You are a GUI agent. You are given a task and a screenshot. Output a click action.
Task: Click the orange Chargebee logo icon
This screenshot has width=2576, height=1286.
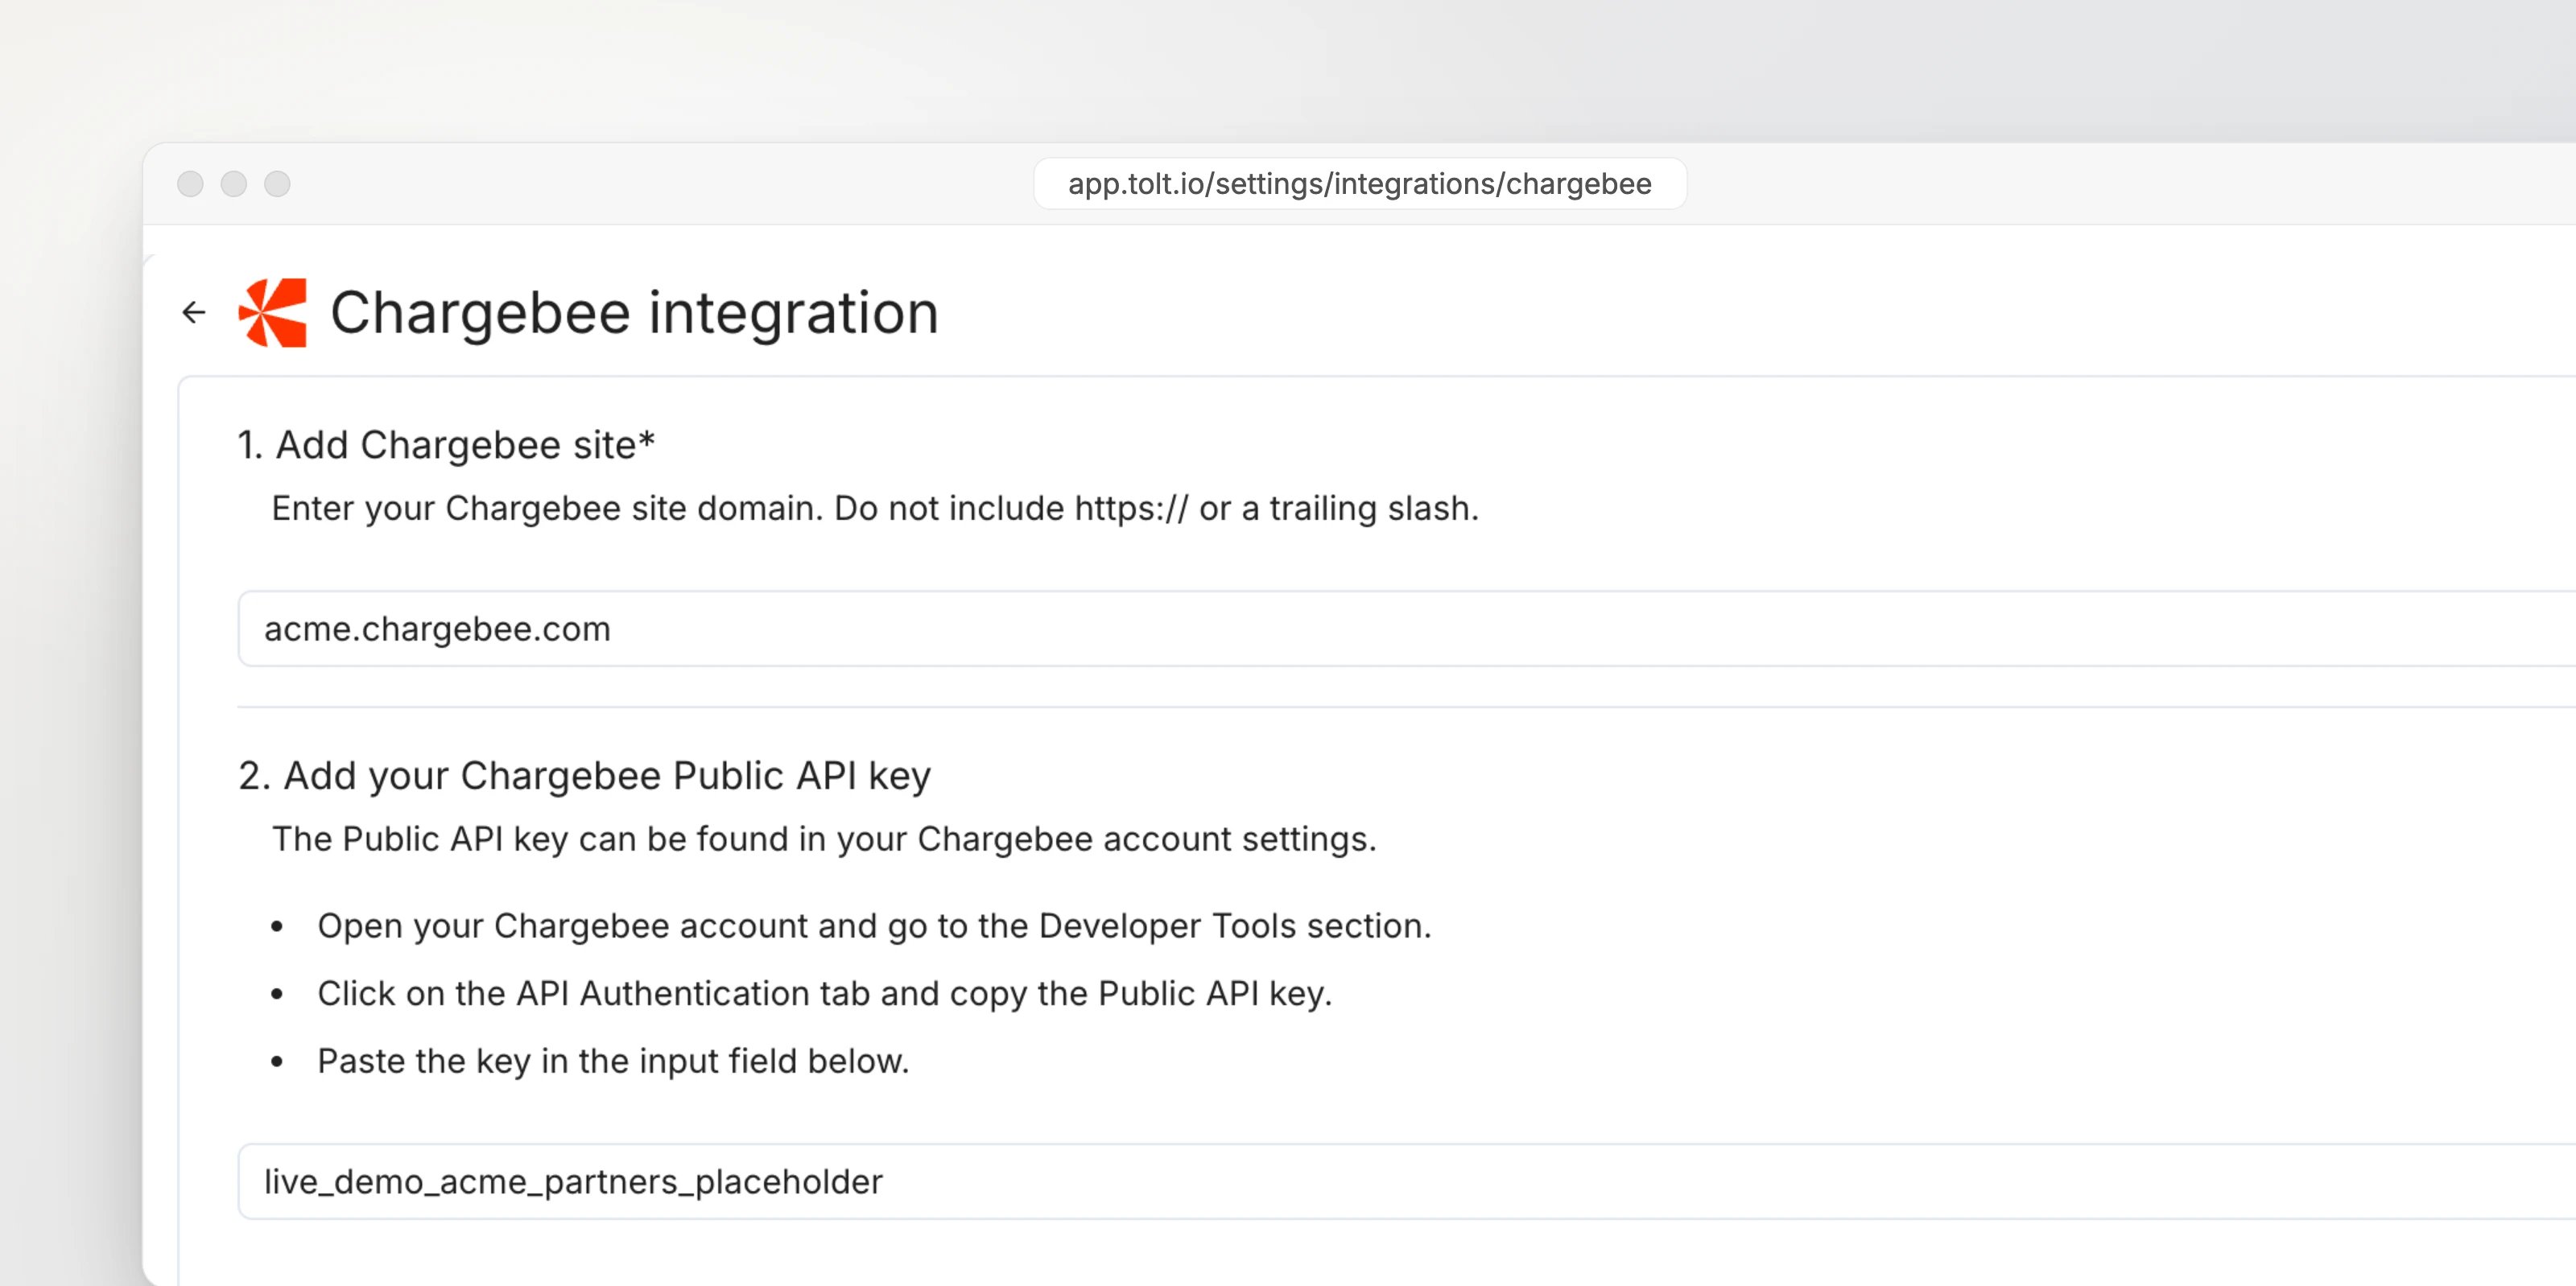(273, 313)
